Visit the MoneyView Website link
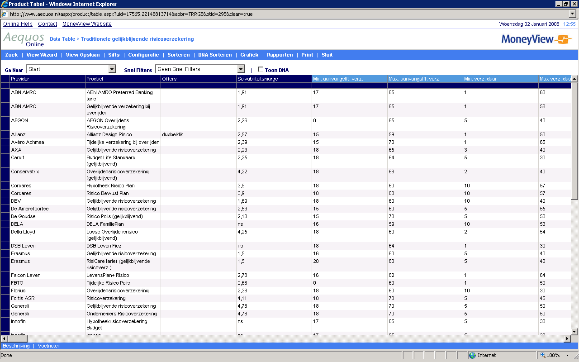 coord(87,24)
